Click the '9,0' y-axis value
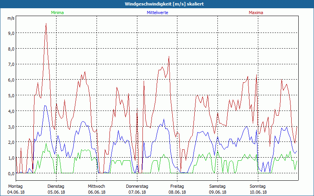314x196 pixels. point(11,33)
